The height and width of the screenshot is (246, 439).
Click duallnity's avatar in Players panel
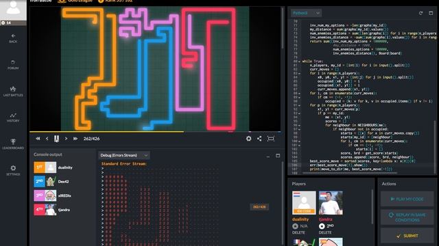[304, 202]
